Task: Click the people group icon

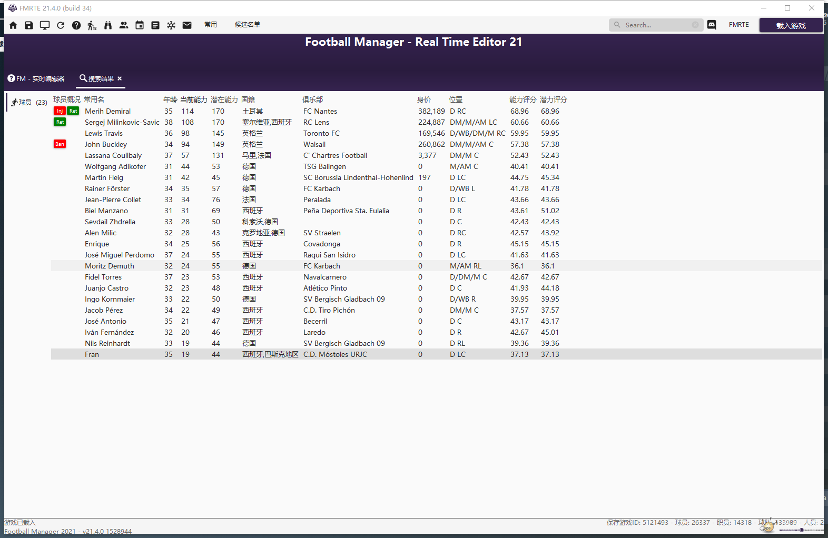Action: 124,25
